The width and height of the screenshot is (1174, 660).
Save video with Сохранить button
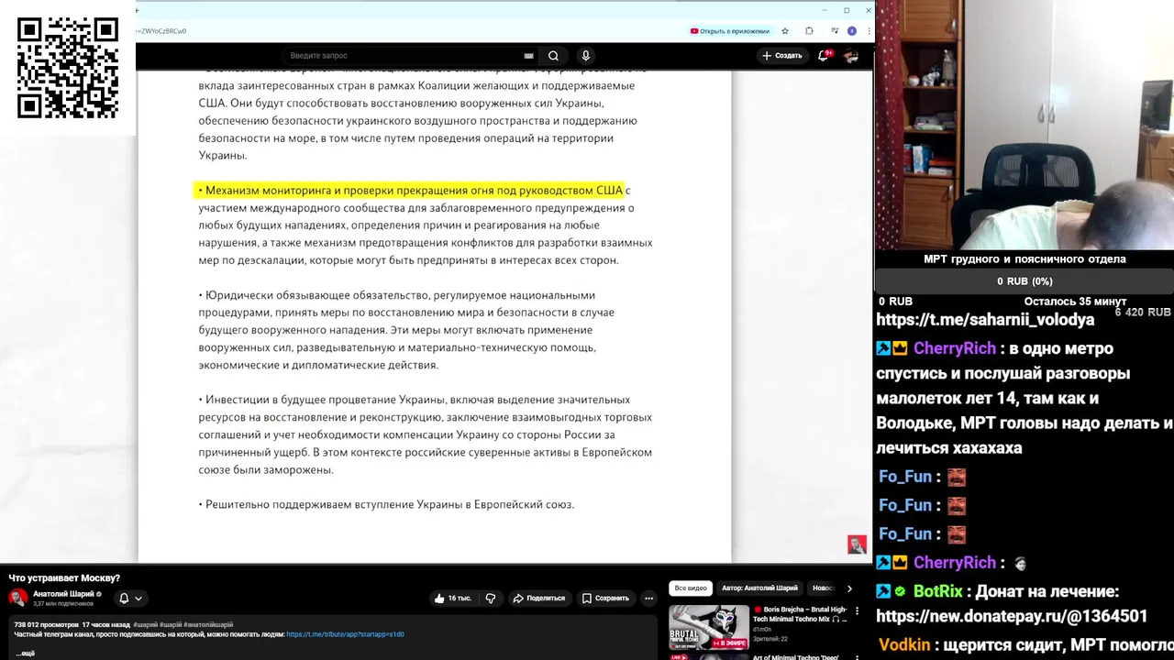coord(605,599)
